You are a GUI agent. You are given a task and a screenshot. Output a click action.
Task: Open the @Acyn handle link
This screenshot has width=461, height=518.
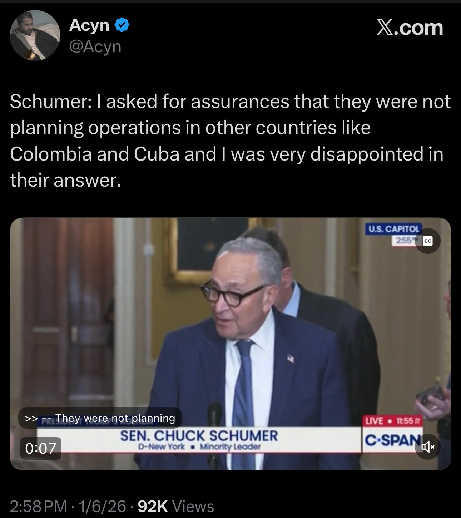click(x=95, y=46)
